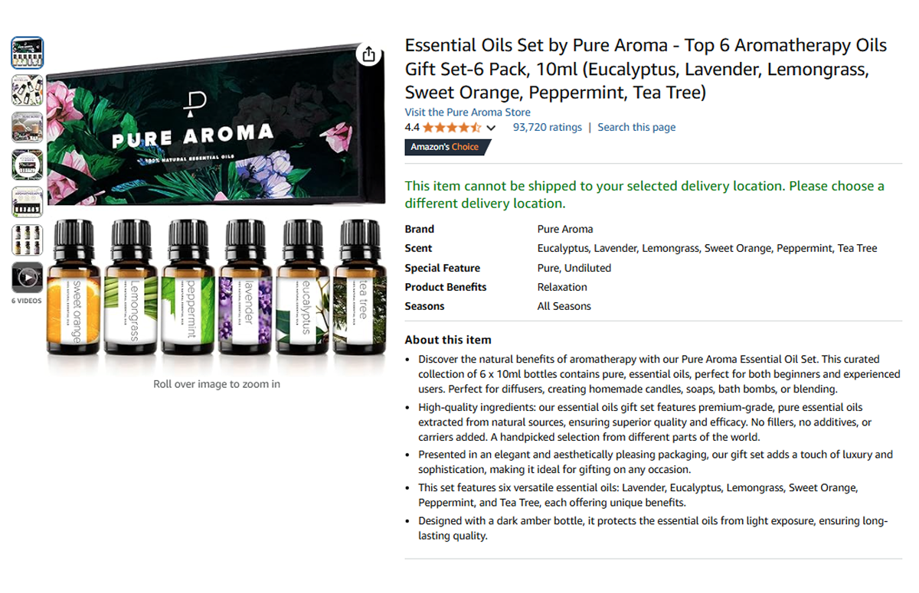Click the Search this page link
The image size is (919, 593).
636,128
